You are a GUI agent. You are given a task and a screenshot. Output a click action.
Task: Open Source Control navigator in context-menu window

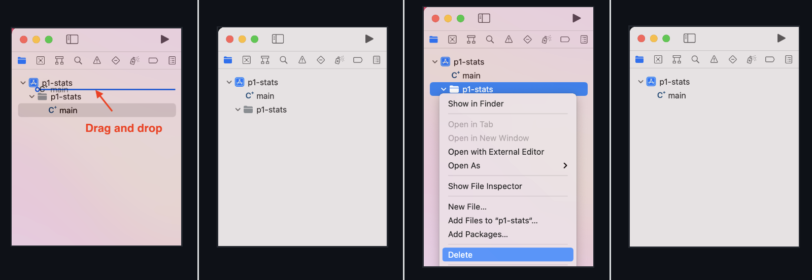[x=452, y=39]
